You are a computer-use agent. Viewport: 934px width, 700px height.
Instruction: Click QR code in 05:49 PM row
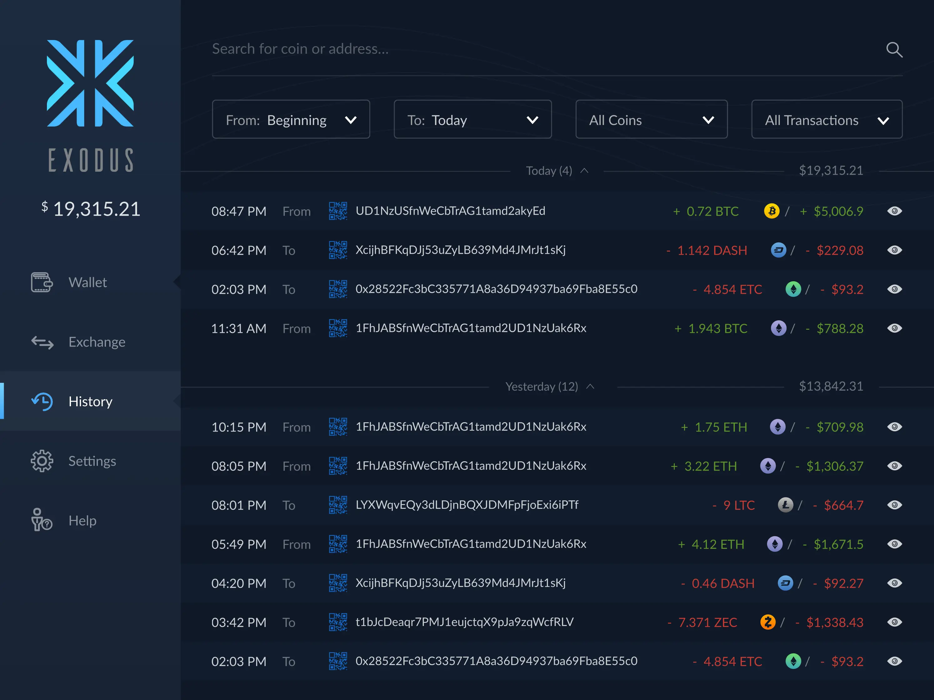coord(338,544)
